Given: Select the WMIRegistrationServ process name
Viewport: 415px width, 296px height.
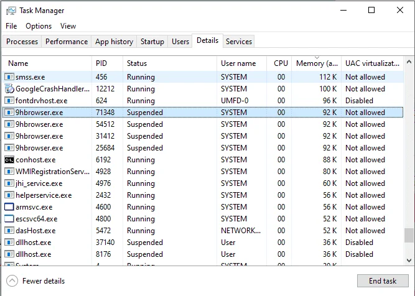Looking at the screenshot, I should pyautogui.click(x=52, y=172).
